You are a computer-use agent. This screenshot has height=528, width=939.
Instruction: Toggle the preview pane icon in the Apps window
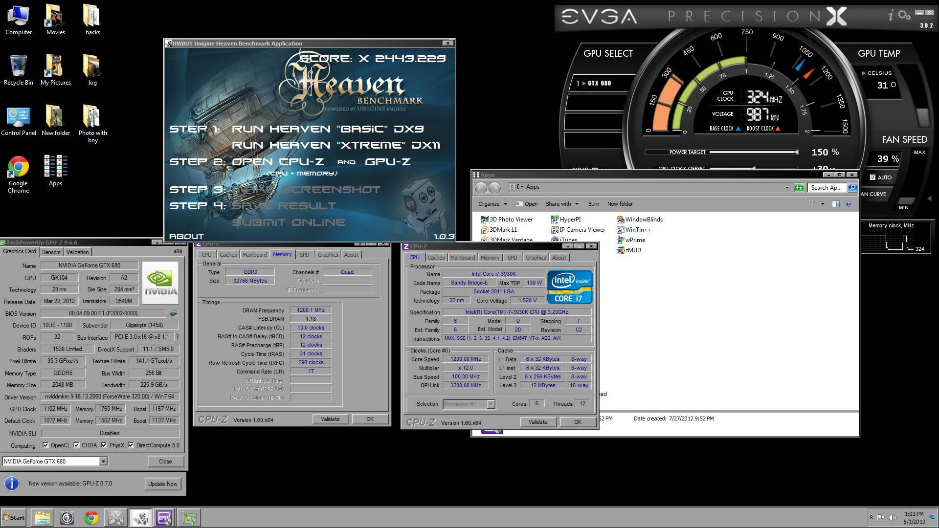[835, 204]
